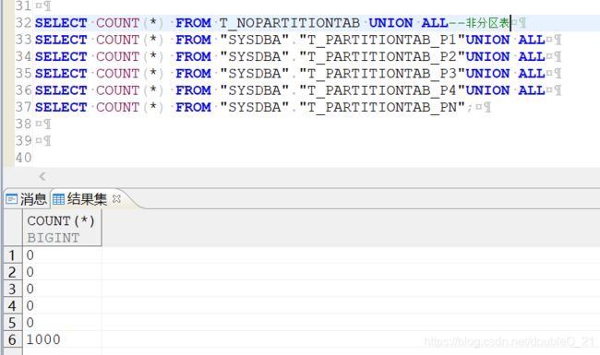Click T_NOPARTITIONTAB in line 32

click(290, 23)
